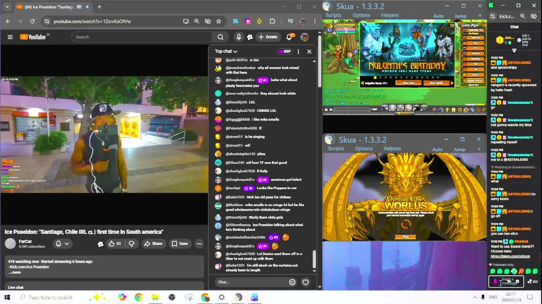Image resolution: width=542 pixels, height=304 pixels.
Task: Click the FarCar channel avatar
Action: coord(10,244)
